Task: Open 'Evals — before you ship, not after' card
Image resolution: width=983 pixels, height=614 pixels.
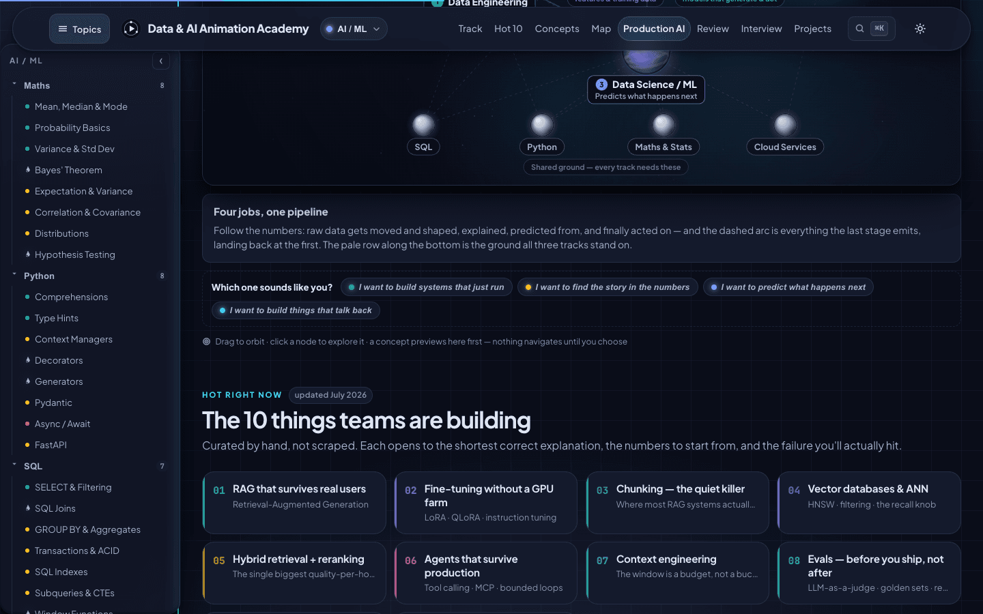Action: point(869,573)
